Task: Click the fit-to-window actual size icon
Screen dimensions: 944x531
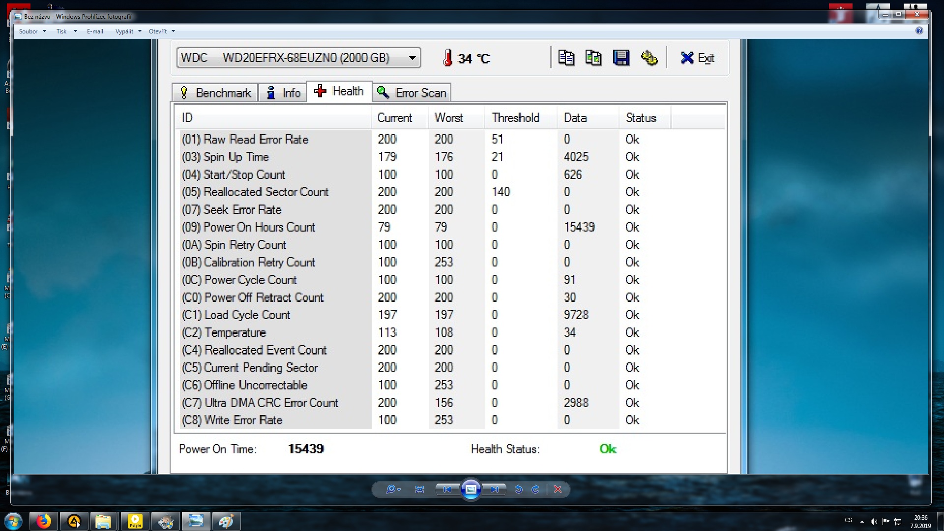Action: pos(419,489)
